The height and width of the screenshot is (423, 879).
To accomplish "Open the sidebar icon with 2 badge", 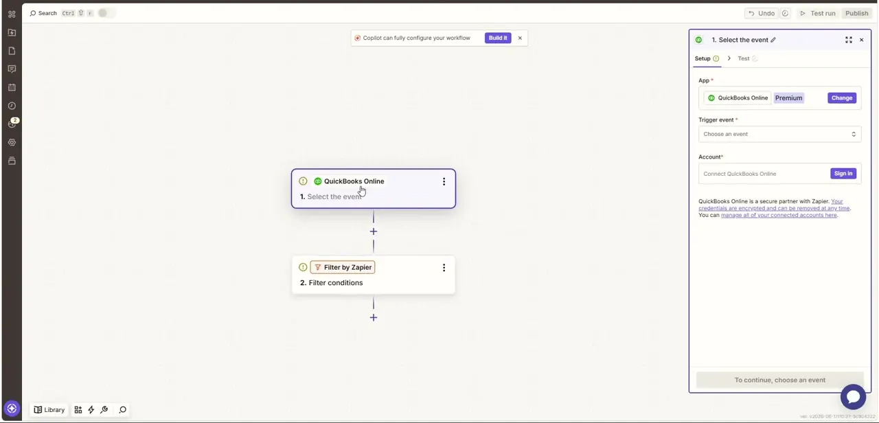I will point(12,124).
